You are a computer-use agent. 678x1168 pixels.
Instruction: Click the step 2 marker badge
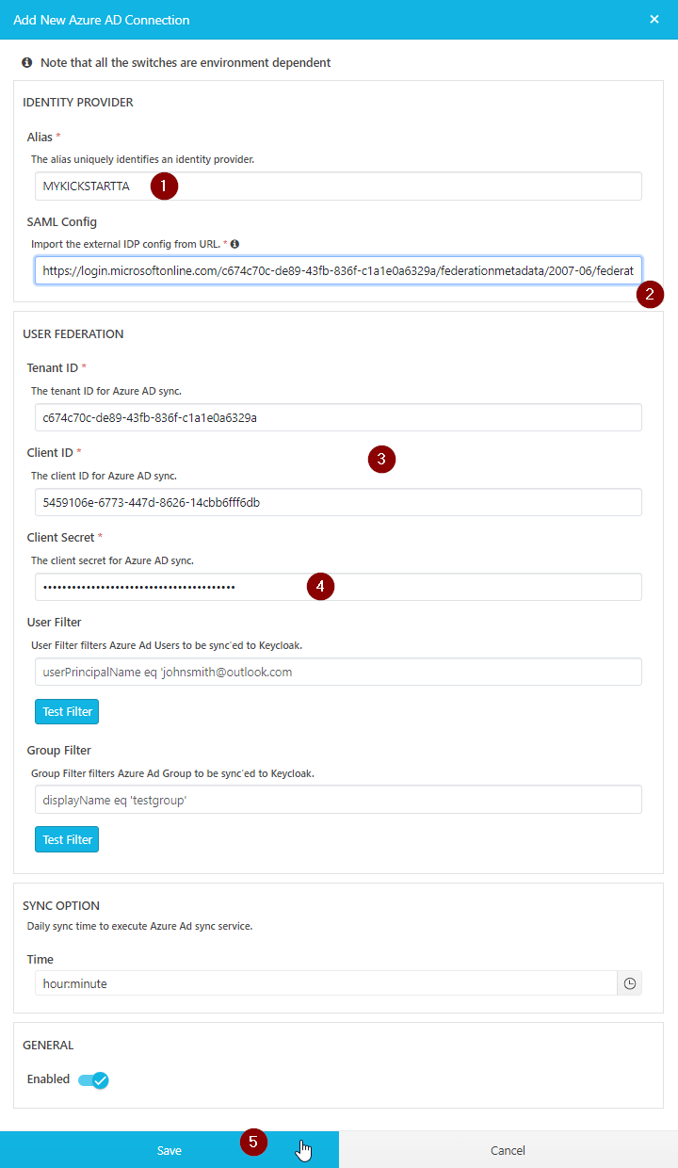click(x=650, y=294)
